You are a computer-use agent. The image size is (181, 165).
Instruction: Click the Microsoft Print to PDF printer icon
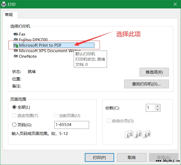pyautogui.click(x=16, y=45)
